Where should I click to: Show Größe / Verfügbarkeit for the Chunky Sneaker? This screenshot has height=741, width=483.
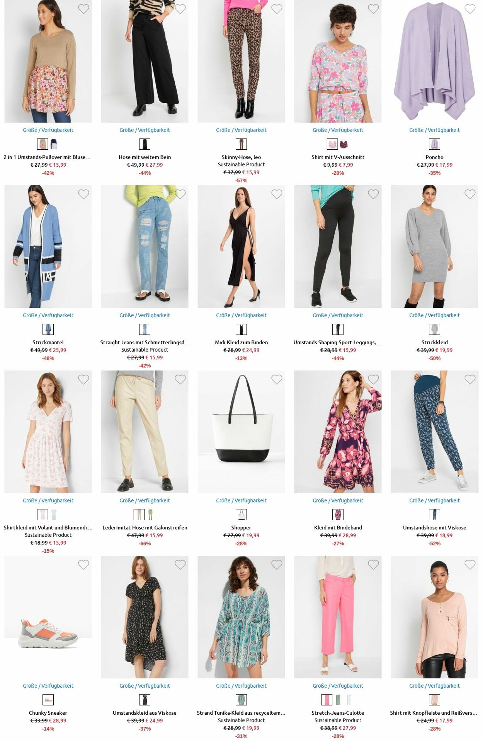click(48, 686)
